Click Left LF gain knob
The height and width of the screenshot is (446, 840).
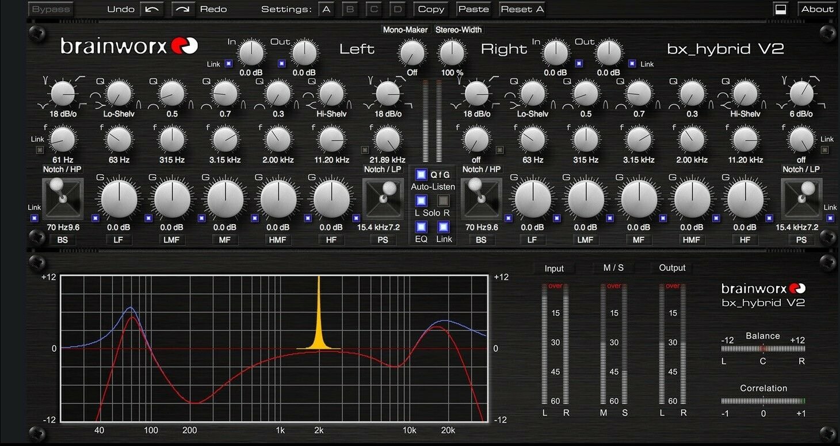(120, 199)
